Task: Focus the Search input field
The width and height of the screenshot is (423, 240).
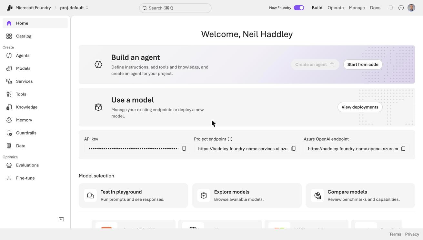Action: point(175,8)
